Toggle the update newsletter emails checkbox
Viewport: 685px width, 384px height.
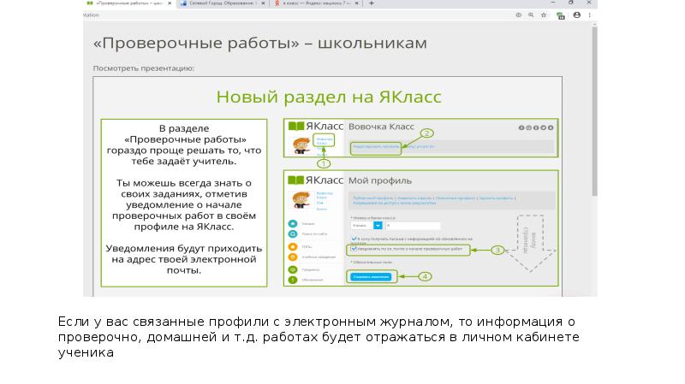point(354,239)
